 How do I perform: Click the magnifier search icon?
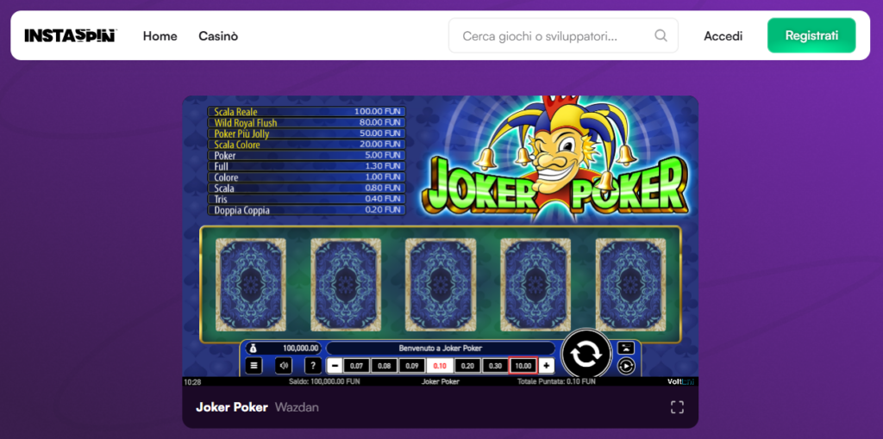[661, 35]
